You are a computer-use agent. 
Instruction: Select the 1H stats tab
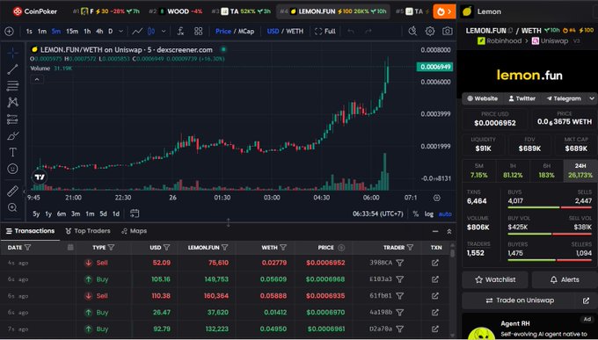[x=513, y=170]
